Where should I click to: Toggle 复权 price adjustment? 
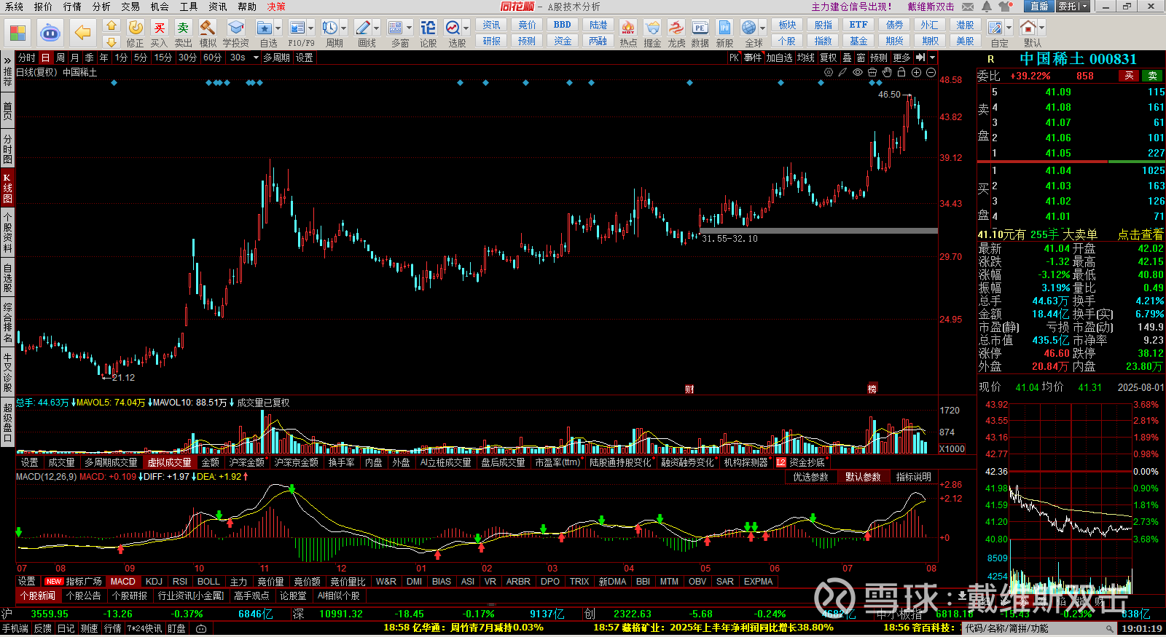pos(829,58)
